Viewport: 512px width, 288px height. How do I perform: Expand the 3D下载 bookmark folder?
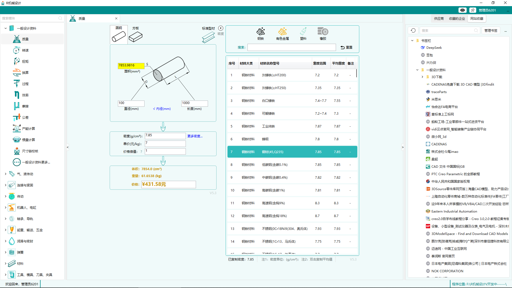pyautogui.click(x=422, y=77)
